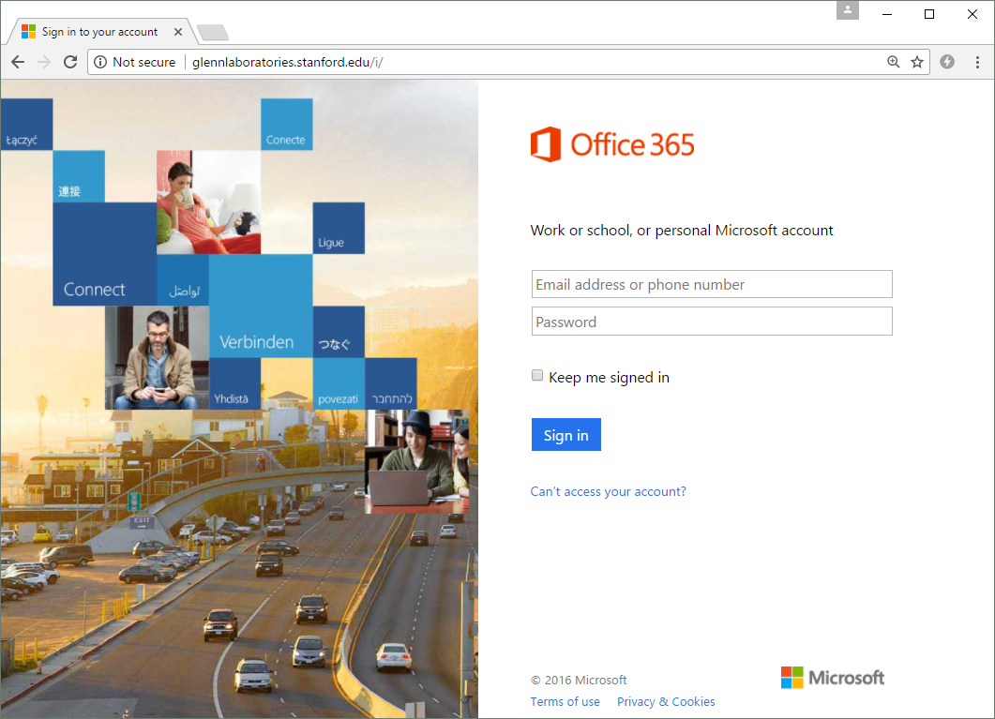Screen dimensions: 995x719
Task: Open the Privacy & Cookies link
Action: pyautogui.click(x=666, y=702)
